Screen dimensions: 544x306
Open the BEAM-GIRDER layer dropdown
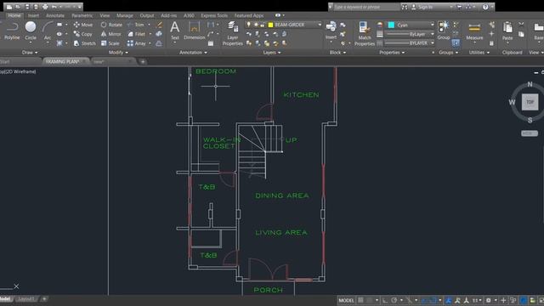click(320, 25)
